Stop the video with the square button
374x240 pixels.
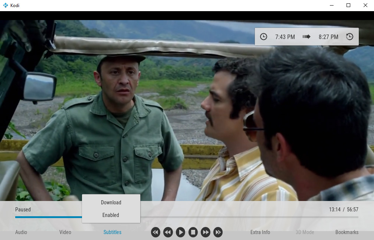point(193,232)
